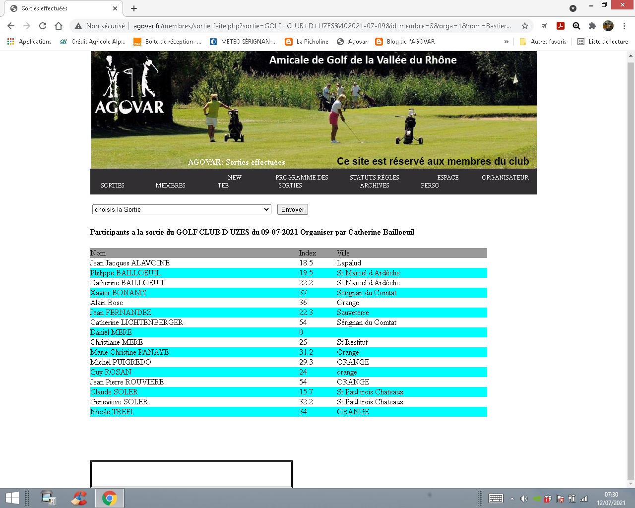Select Catherine BAILLOEUIL in the list
This screenshot has height=508, width=635.
pyautogui.click(x=128, y=283)
